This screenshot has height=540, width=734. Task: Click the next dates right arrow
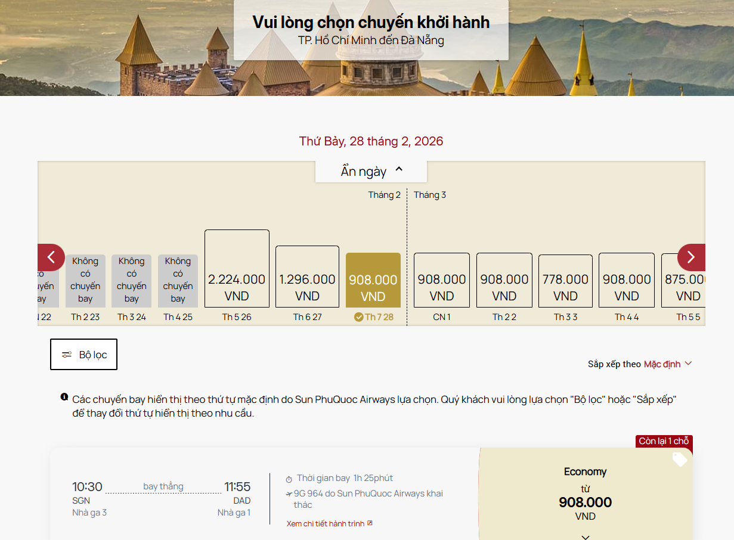coord(691,257)
